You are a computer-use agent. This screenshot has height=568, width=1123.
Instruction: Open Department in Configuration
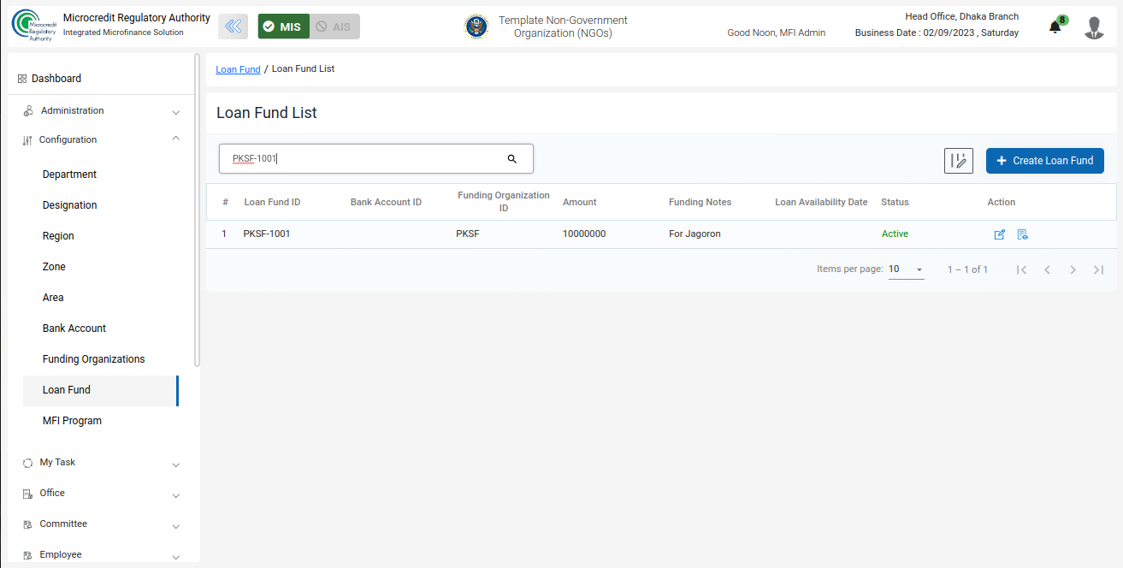69,175
